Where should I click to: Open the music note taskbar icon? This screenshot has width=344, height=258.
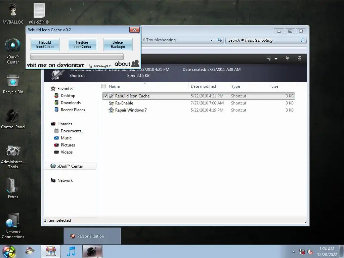71,251
